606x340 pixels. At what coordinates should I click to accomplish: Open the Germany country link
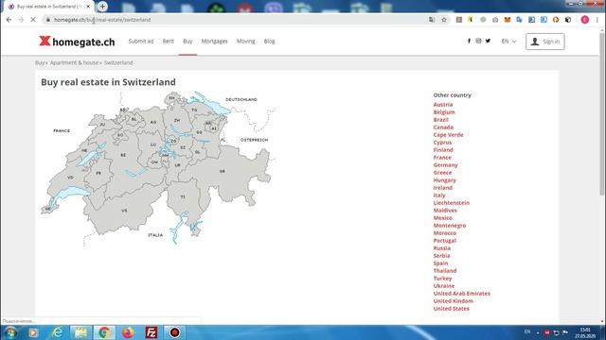tap(445, 165)
